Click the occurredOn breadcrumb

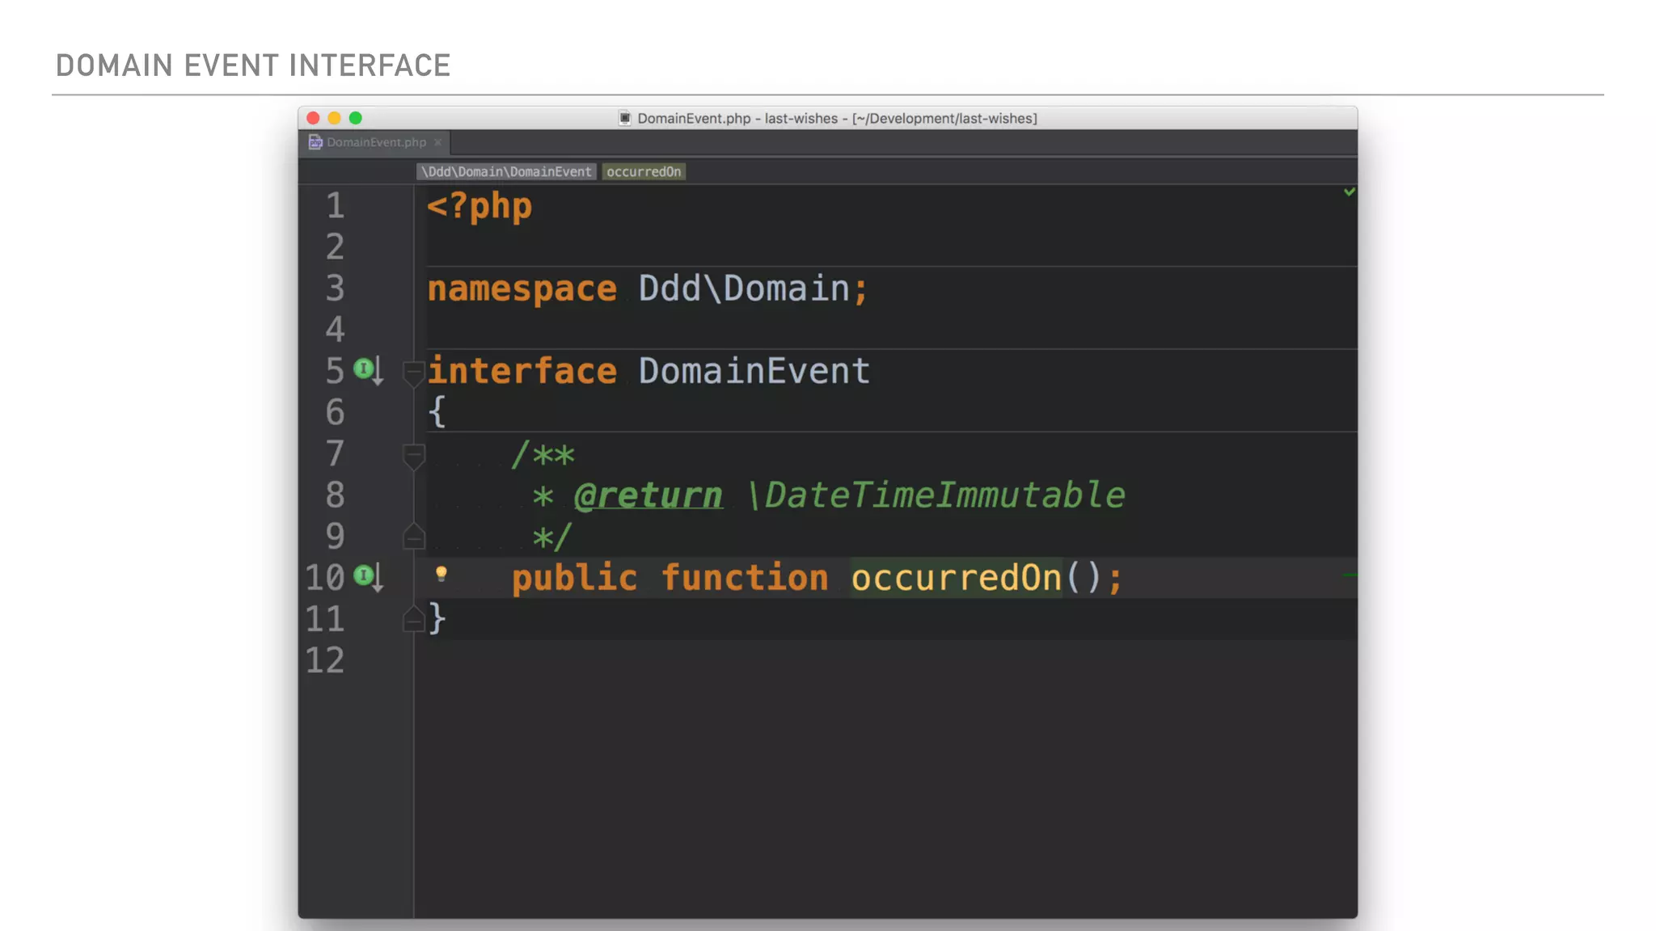tap(644, 171)
